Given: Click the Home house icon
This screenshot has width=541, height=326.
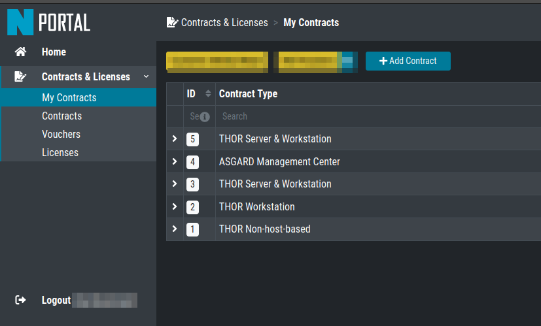Looking at the screenshot, I should click(20, 52).
